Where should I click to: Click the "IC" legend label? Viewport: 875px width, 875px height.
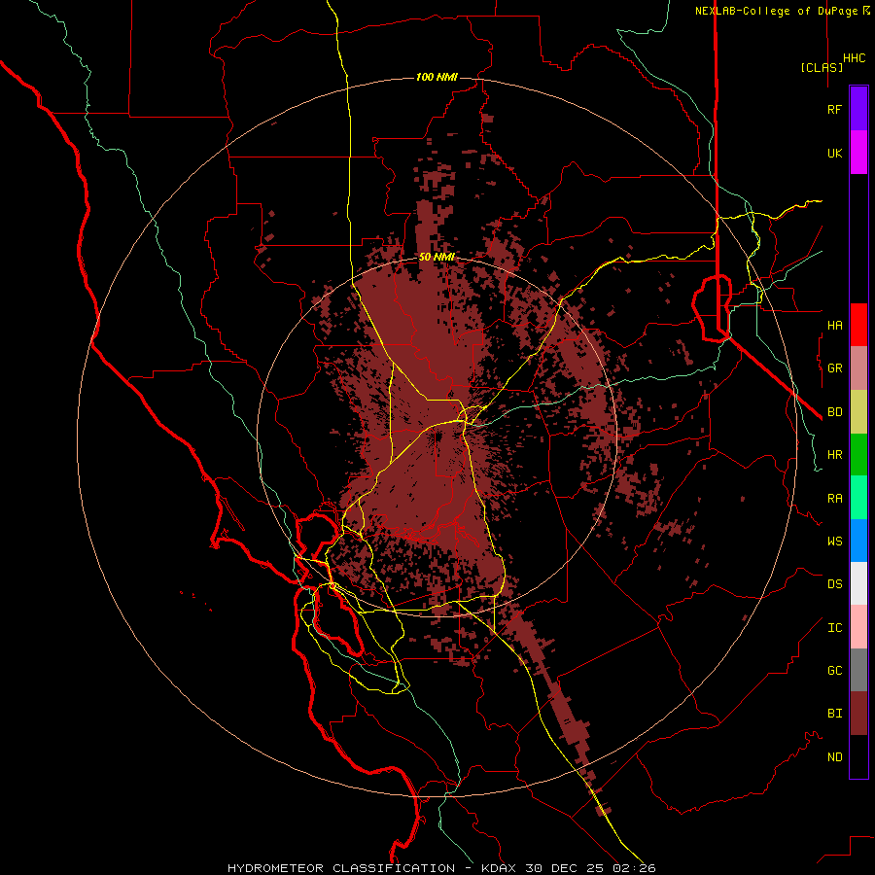point(834,628)
